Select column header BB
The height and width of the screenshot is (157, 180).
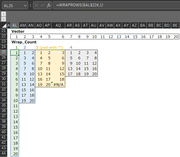coord(151,25)
